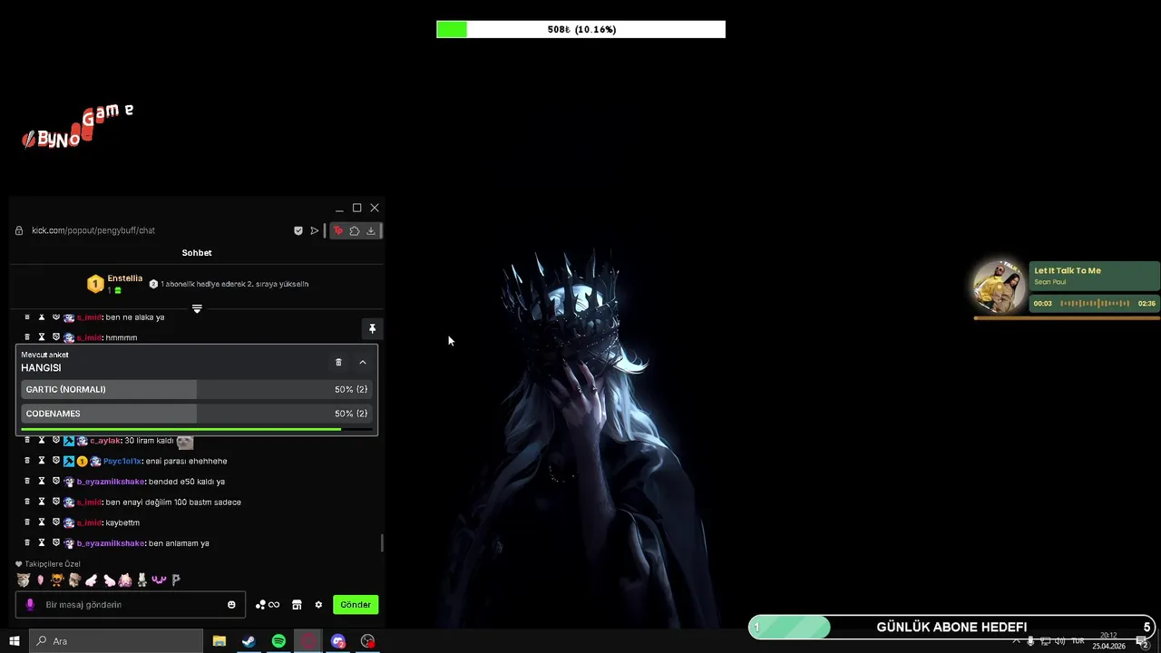This screenshot has height=653, width=1161.
Task: Timeout s_imid on 'hmmmm' message
Action: click(42, 337)
